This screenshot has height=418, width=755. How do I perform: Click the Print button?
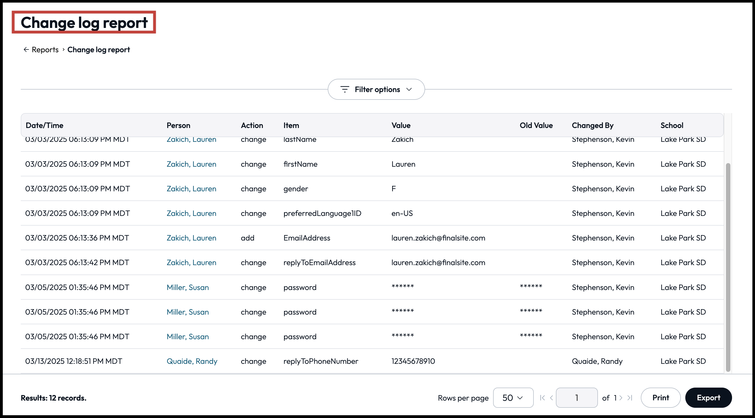click(661, 398)
